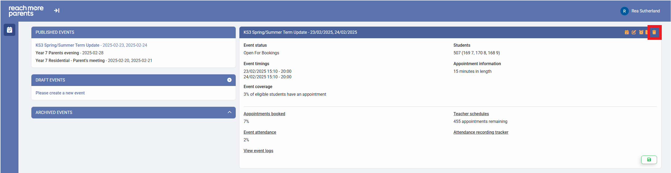Add a new draft event with plus icon
The height and width of the screenshot is (173, 671).
[229, 80]
